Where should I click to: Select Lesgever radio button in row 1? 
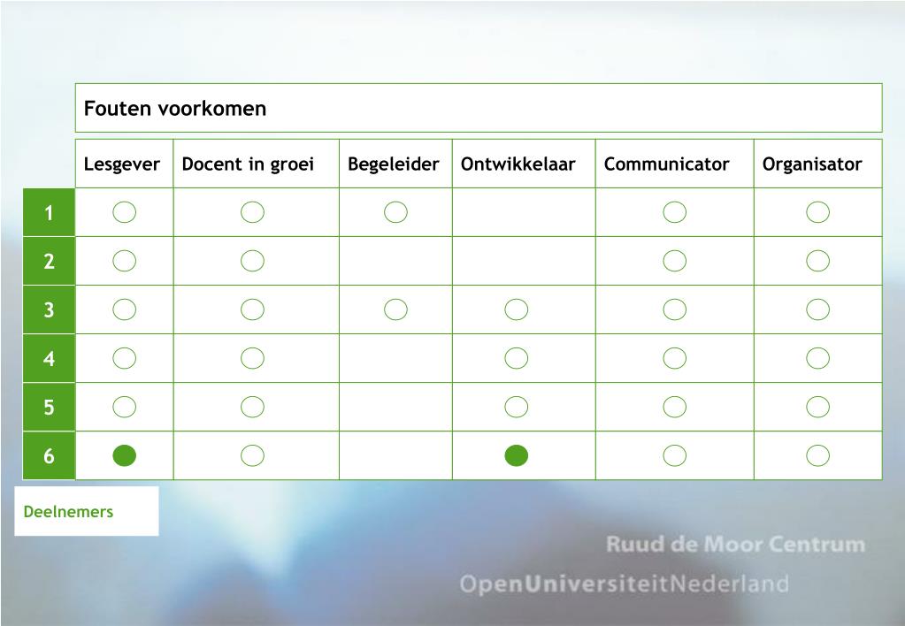(124, 212)
